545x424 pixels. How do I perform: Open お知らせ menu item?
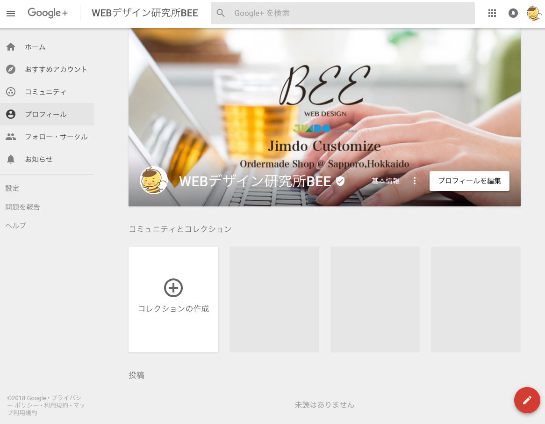click(39, 159)
